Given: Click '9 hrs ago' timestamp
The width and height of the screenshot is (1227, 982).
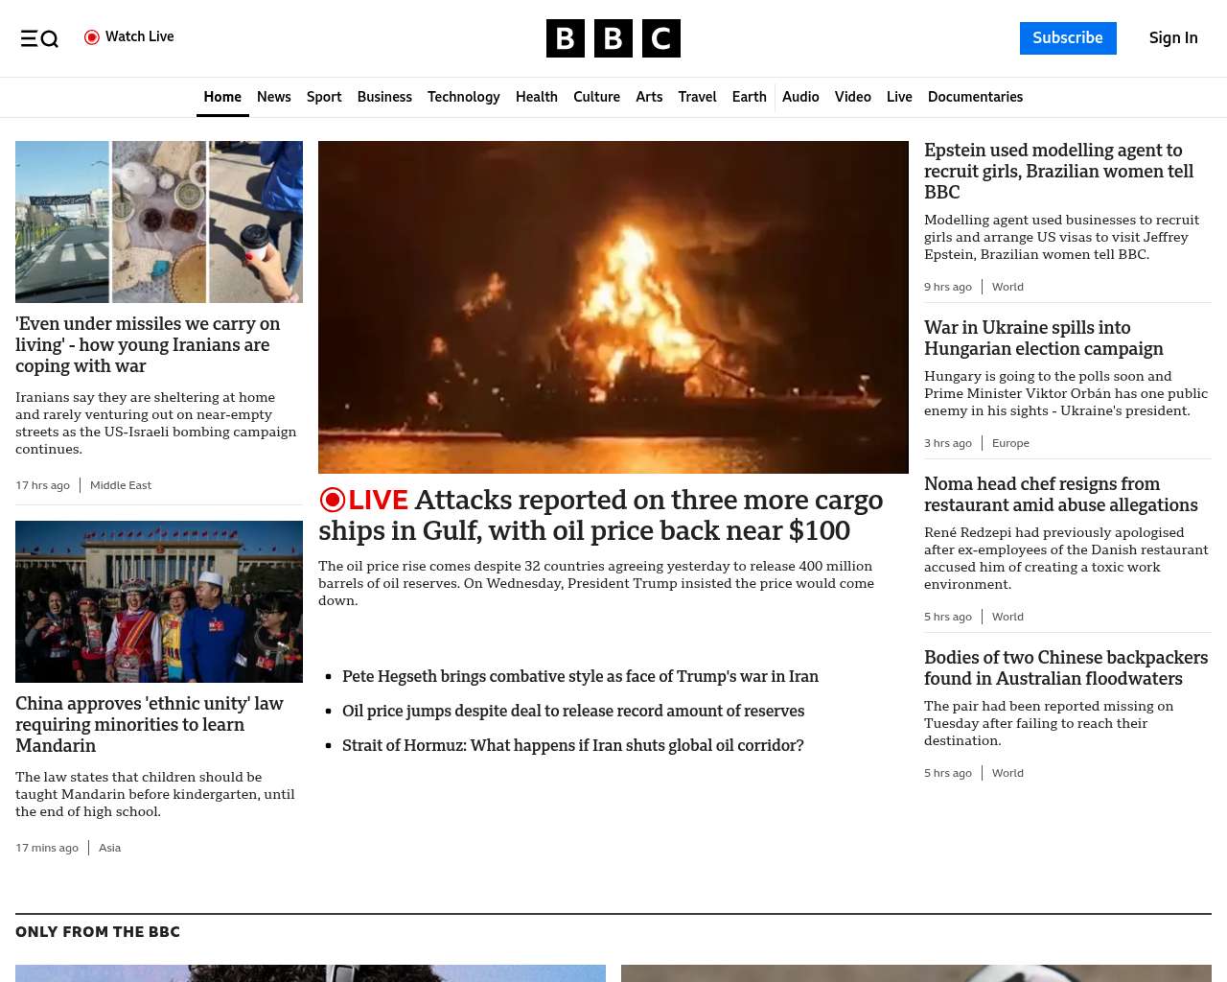Looking at the screenshot, I should tap(948, 287).
